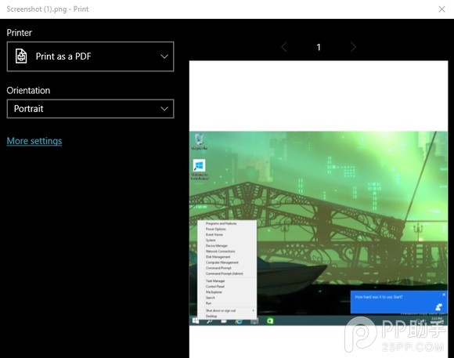The width and height of the screenshot is (454, 358).
Task: Click the page number 1 indicator
Action: coord(319,47)
